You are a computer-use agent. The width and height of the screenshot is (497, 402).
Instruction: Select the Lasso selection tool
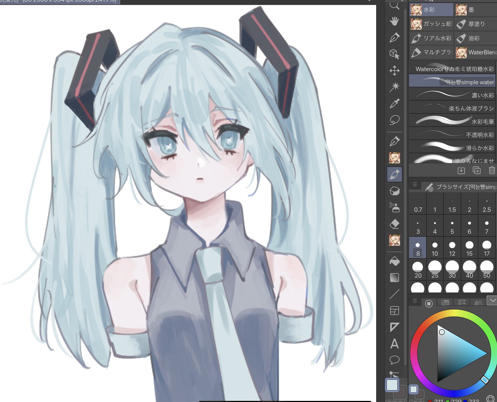tap(395, 120)
